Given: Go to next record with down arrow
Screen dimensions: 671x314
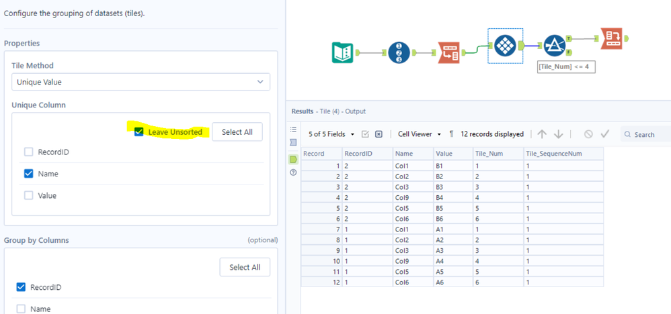Looking at the screenshot, I should [x=559, y=134].
